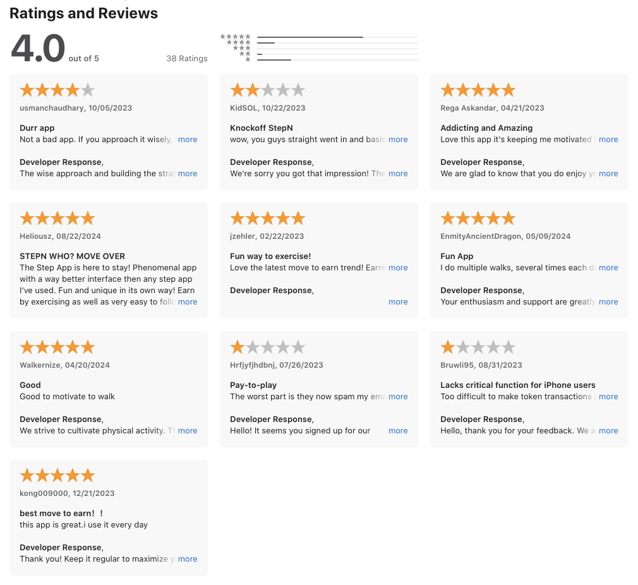Open more of "Fun App" review text
This screenshot has width=638, height=585.
click(x=608, y=268)
